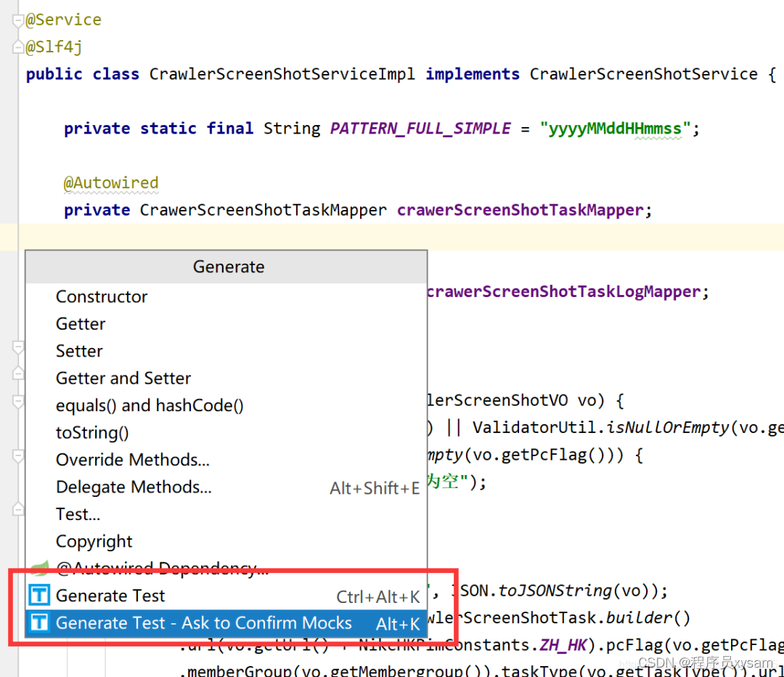Image resolution: width=784 pixels, height=677 pixels.
Task: Click highlighted empty caret line in editor
Action: [392, 238]
